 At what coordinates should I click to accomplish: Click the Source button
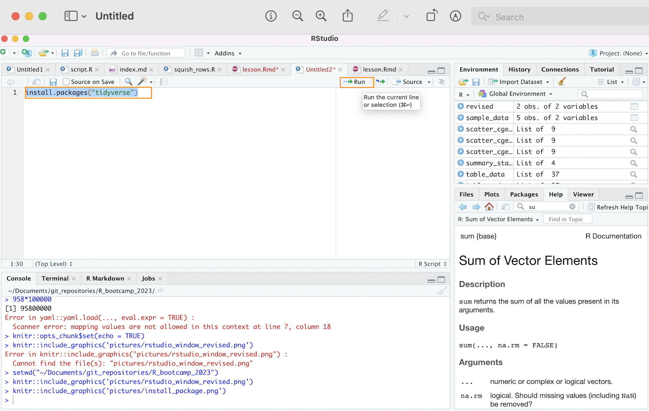tap(408, 82)
